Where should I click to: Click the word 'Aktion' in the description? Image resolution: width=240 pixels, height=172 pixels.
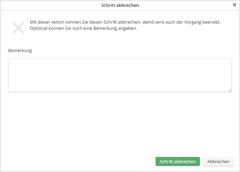pos(58,22)
